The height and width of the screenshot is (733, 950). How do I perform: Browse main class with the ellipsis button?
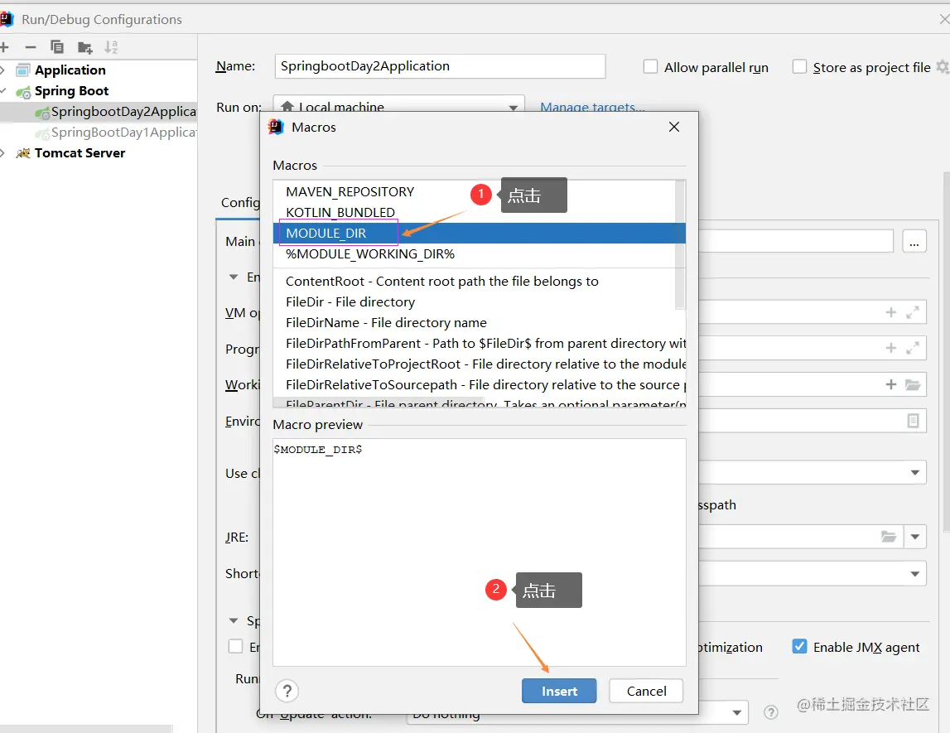coord(914,241)
